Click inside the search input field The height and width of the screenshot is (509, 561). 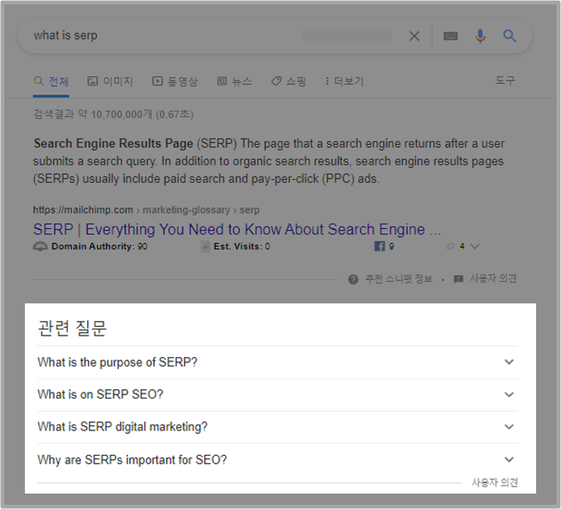tap(178, 36)
